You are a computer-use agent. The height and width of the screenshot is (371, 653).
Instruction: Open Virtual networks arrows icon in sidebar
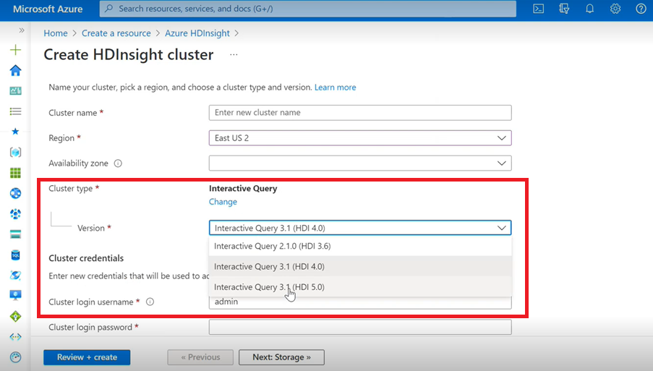pos(15,336)
